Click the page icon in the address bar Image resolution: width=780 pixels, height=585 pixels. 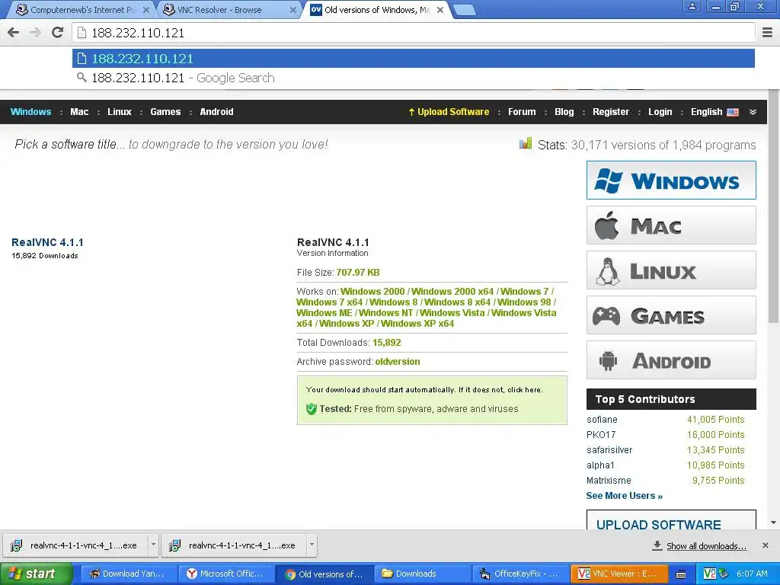coord(82,33)
